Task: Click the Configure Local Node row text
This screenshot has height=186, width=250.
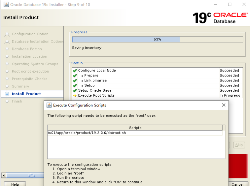Action: point(97,70)
